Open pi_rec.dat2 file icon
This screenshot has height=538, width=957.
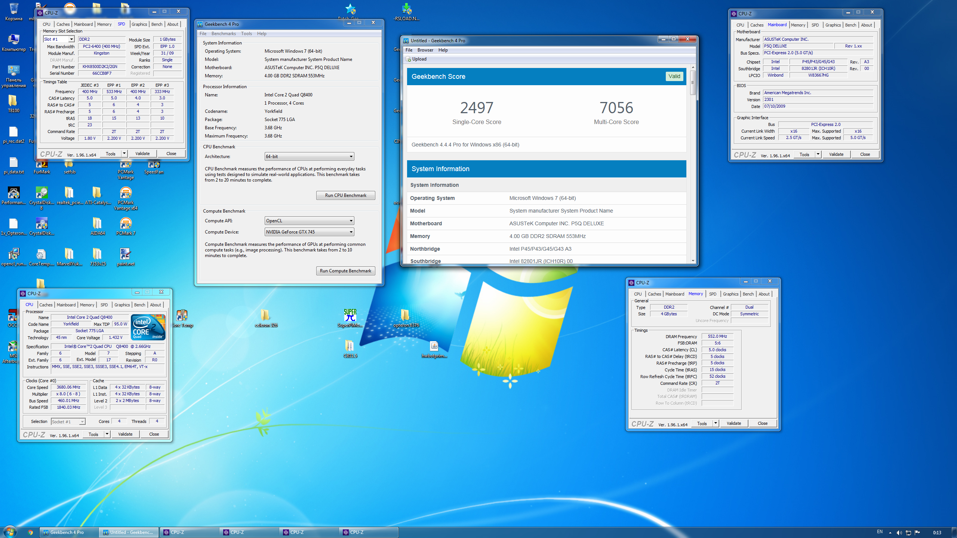point(14,134)
